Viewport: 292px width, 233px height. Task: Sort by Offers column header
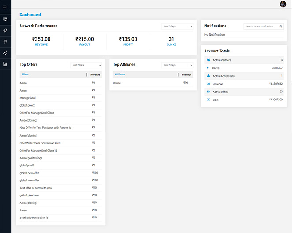pyautogui.click(x=25, y=74)
